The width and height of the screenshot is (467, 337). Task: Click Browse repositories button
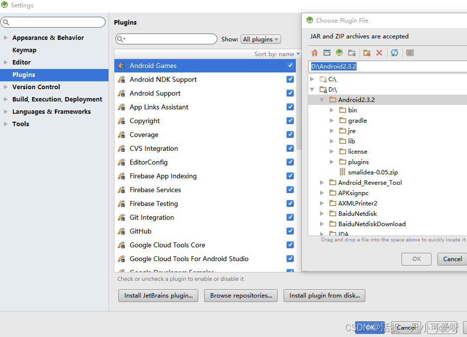click(x=241, y=296)
